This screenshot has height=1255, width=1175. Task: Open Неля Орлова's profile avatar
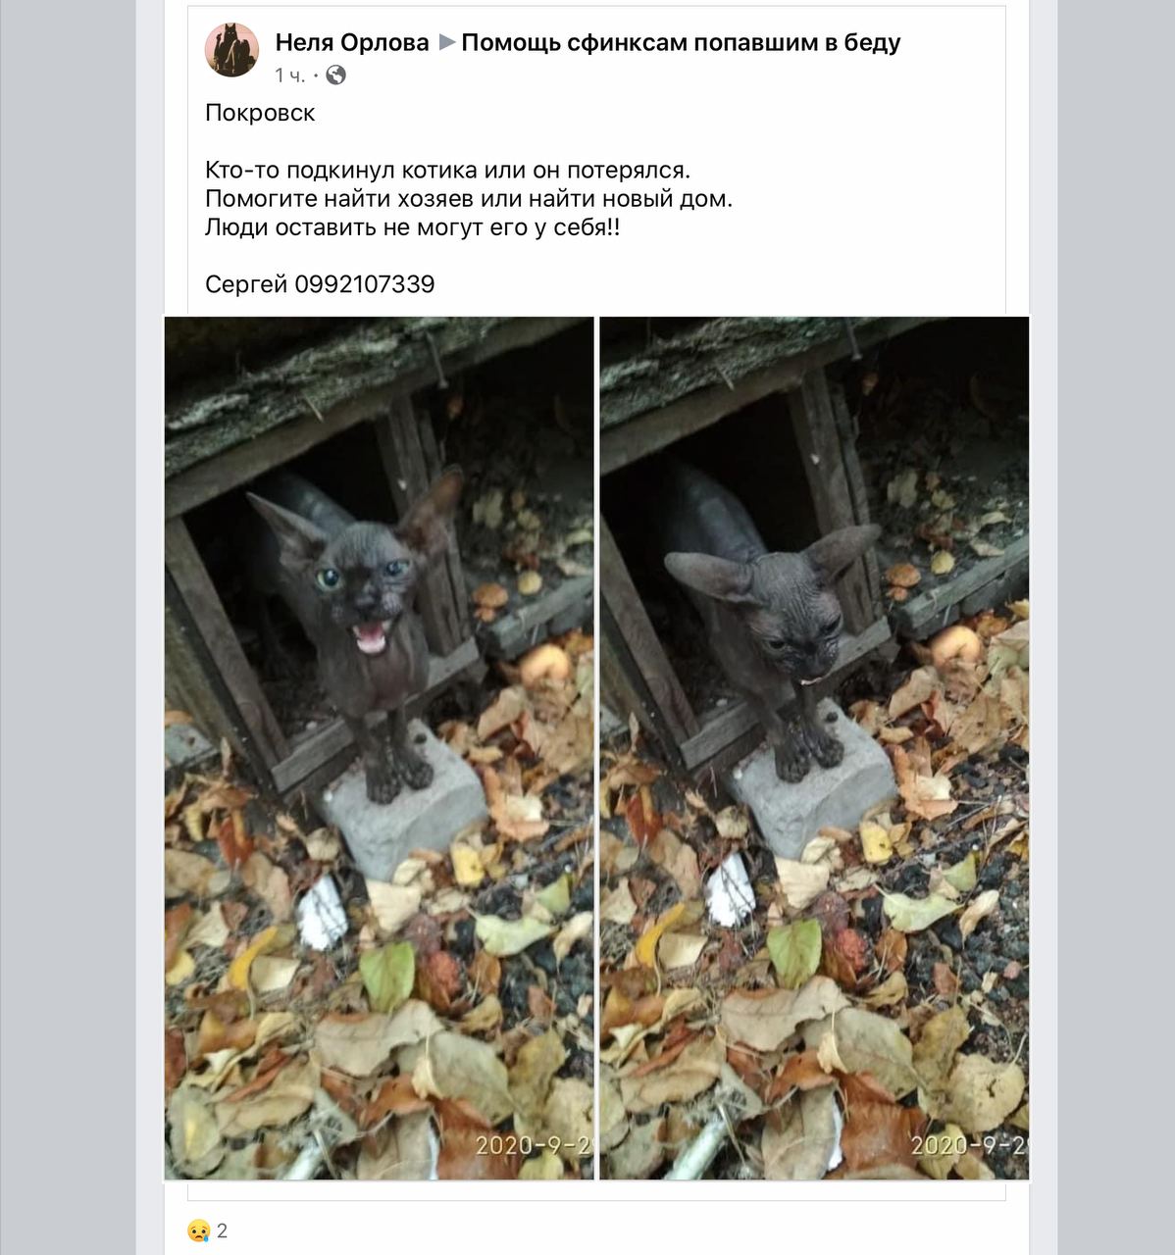point(231,50)
